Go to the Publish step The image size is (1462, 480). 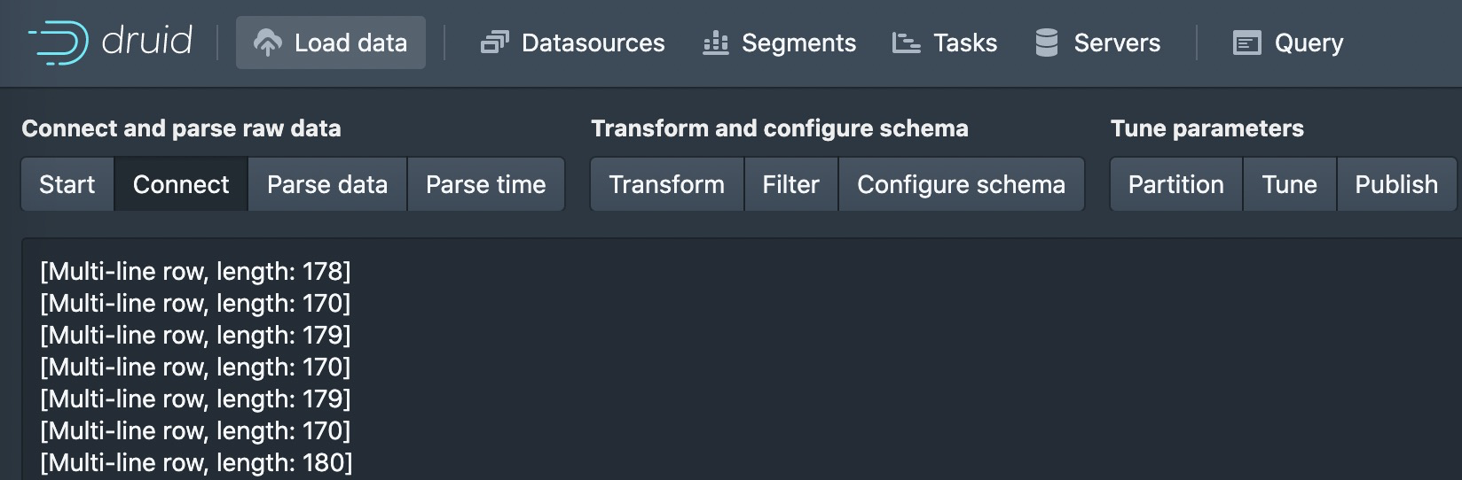[x=1395, y=184]
